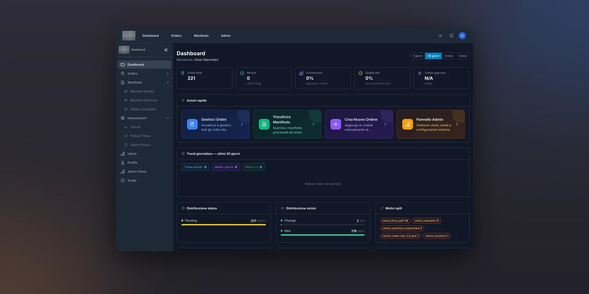This screenshot has height=294, width=589.
Task: Open Dashboard in the top navigation
Action: (x=150, y=36)
